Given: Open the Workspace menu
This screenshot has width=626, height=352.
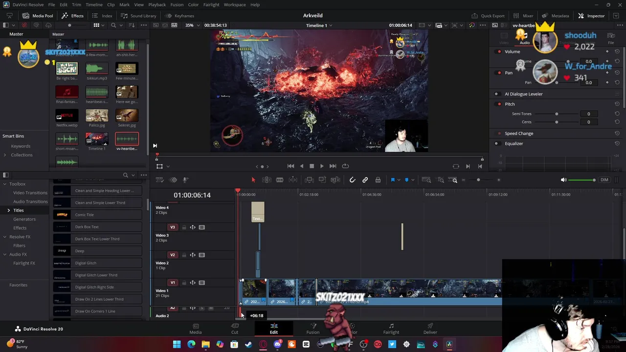Looking at the screenshot, I should tap(235, 4).
